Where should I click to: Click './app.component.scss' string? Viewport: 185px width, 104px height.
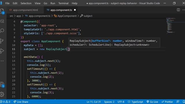[60, 34]
